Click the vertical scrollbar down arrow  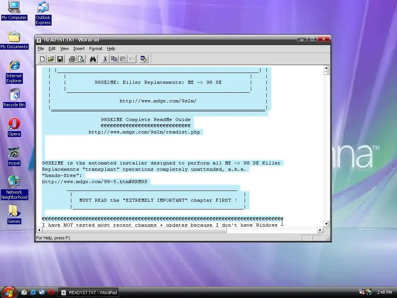326,224
